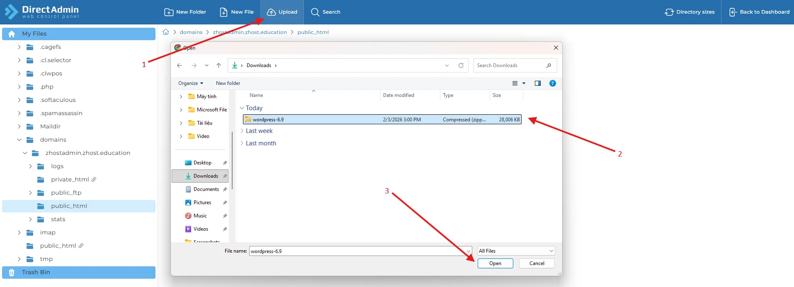Open the view options dropdown arrow
Viewport: 794px width, 287px height.
(x=524, y=83)
